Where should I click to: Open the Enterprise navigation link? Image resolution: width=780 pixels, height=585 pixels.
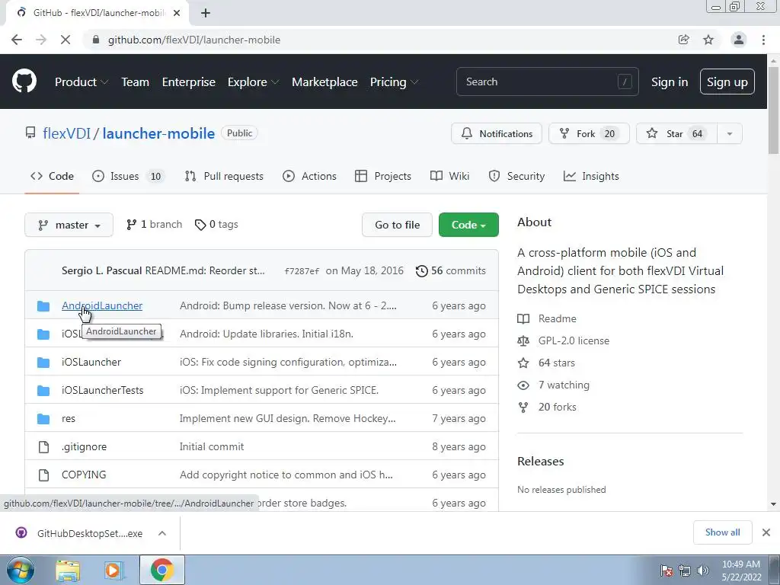pos(189,82)
